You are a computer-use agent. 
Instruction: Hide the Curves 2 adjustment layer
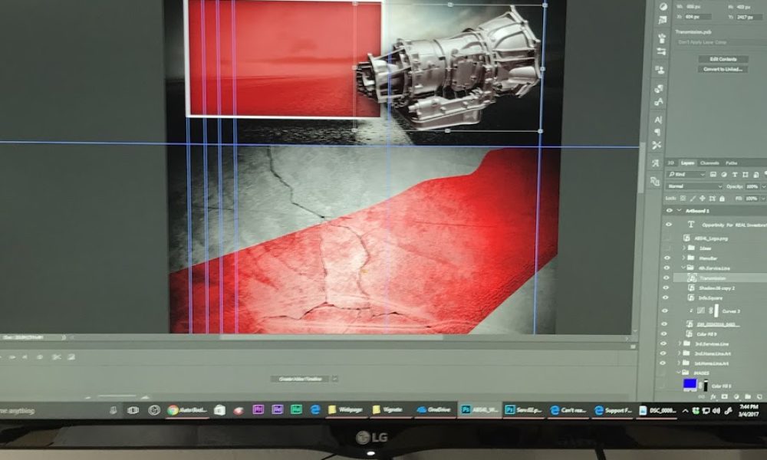[x=667, y=310]
